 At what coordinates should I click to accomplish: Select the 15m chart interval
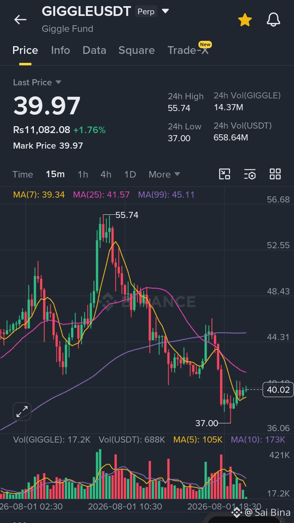tap(55, 174)
